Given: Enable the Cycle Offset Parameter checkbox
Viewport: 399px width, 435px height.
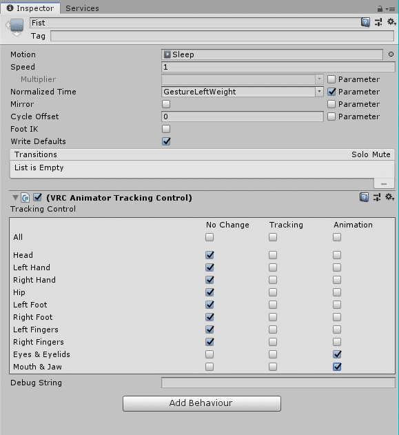Looking at the screenshot, I should click(x=331, y=117).
